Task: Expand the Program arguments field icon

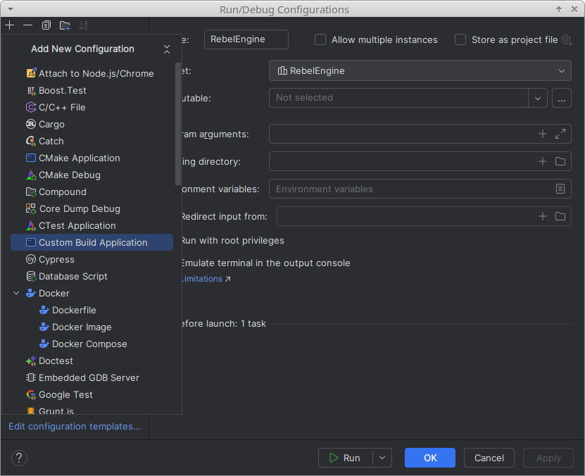Action: 560,134
